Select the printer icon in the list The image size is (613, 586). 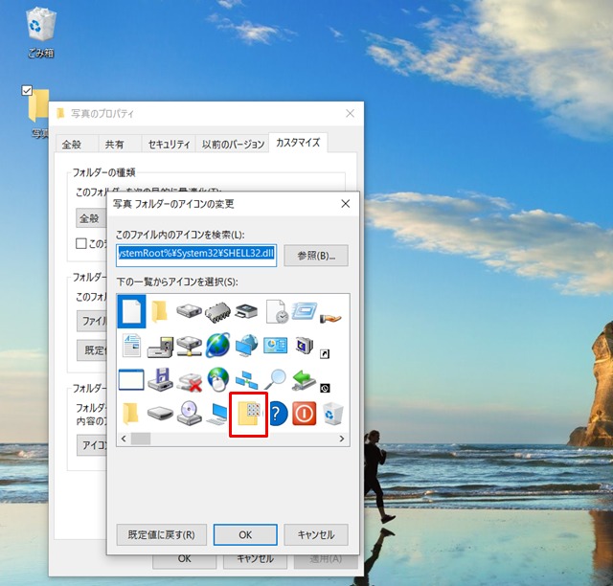pos(247,311)
